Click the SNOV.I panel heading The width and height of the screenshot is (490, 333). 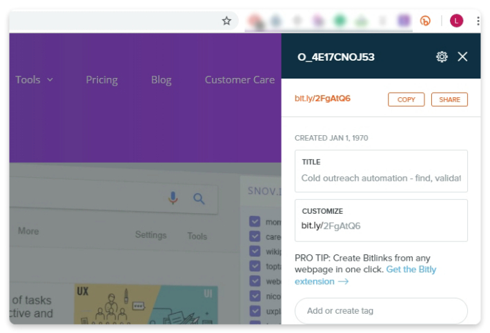point(264,191)
